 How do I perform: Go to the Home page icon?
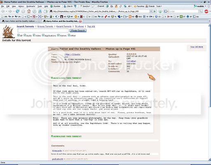(29, 11)
